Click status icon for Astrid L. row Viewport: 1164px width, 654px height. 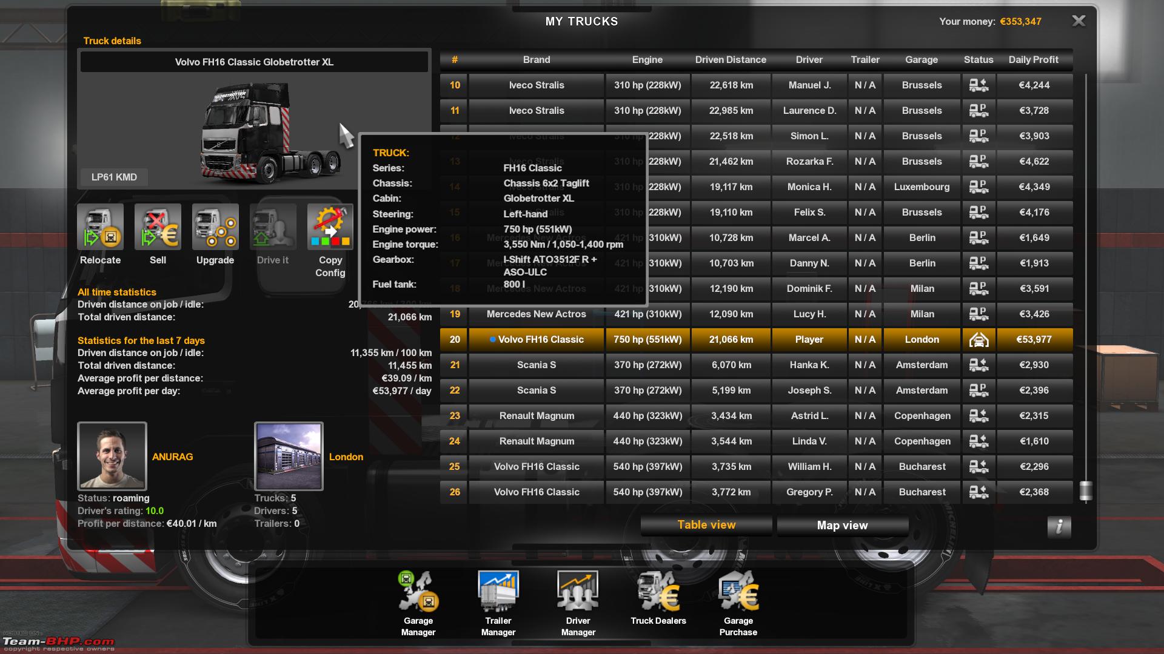point(978,416)
